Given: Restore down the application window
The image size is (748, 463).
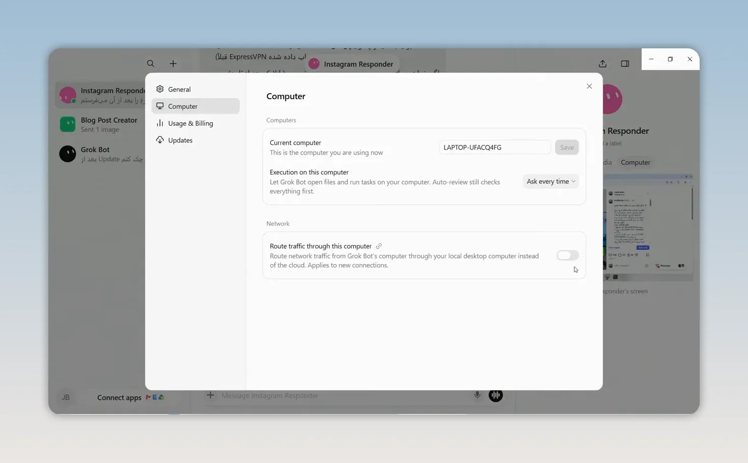Looking at the screenshot, I should tap(670, 59).
